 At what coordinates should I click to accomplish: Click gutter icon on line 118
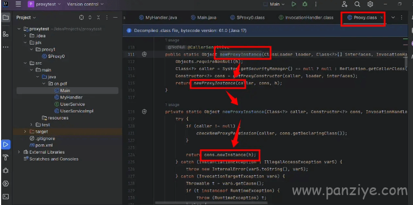tap(144, 112)
